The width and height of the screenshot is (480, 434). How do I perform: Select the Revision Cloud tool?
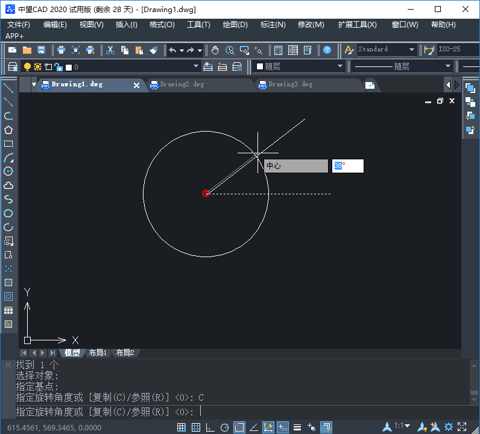point(8,185)
